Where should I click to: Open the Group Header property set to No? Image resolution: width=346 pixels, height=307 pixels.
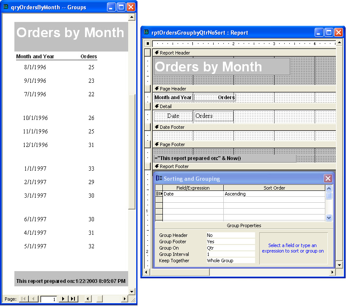tap(231, 235)
